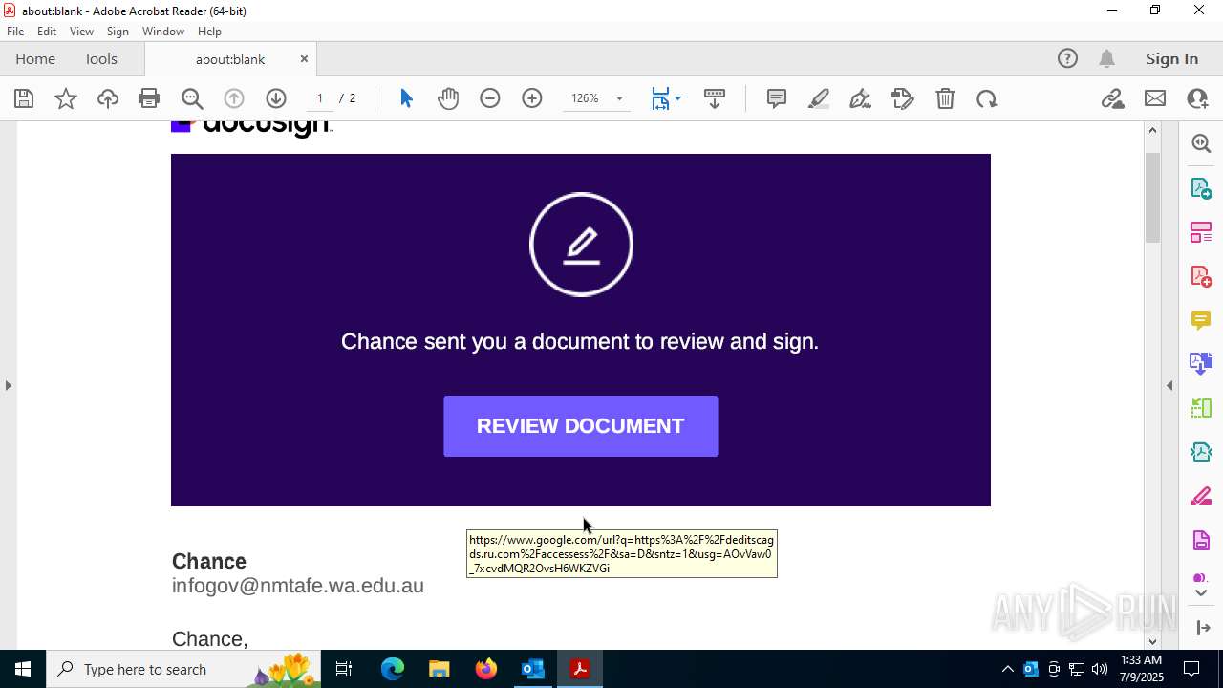The image size is (1223, 688).
Task: Open Help question mark icon
Action: (x=1067, y=58)
